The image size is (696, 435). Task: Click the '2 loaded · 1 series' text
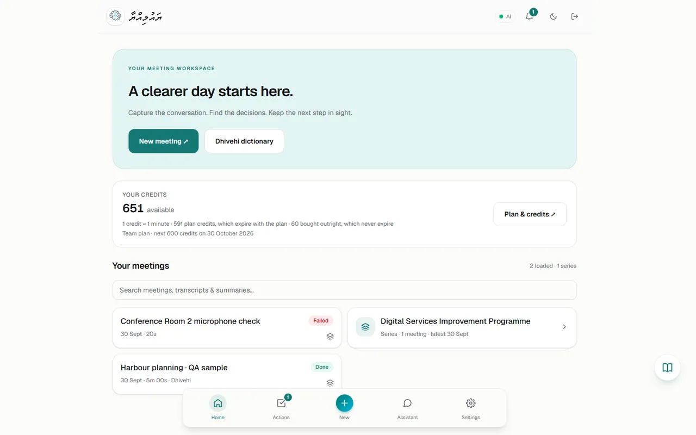pyautogui.click(x=553, y=266)
